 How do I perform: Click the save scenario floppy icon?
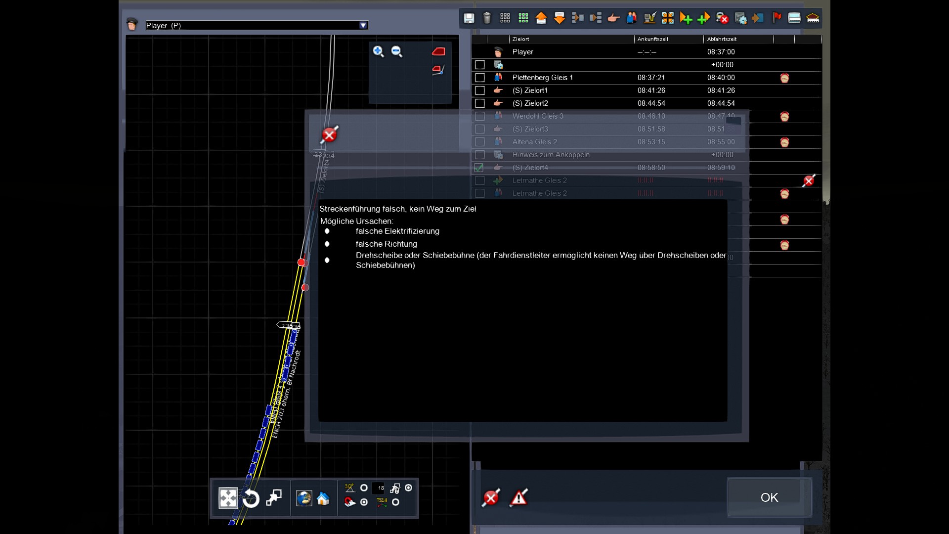469,18
